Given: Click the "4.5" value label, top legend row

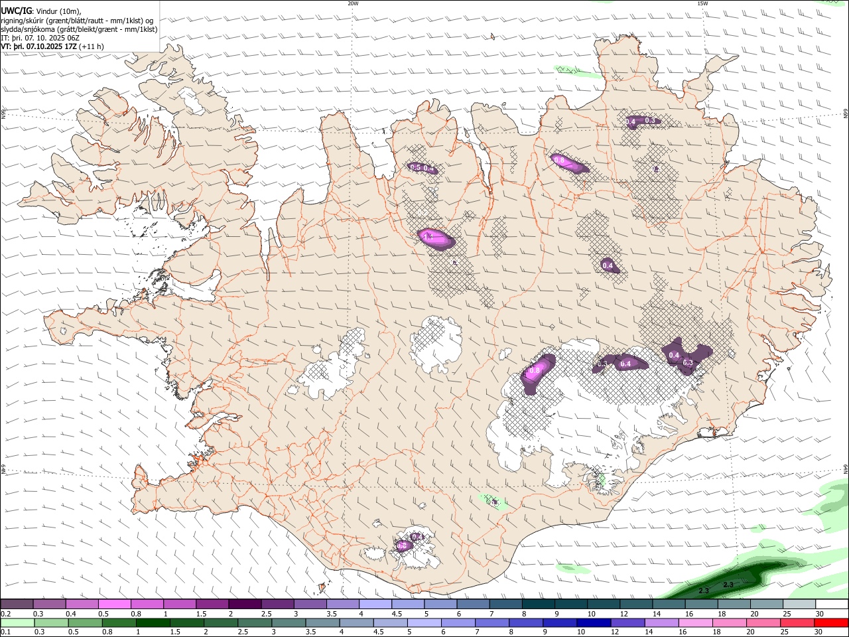Looking at the screenshot, I should tap(397, 614).
